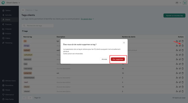Click the app logo in top left

(3, 3)
